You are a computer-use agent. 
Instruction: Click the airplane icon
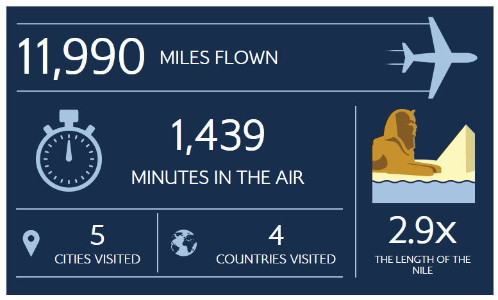[x=439, y=58]
